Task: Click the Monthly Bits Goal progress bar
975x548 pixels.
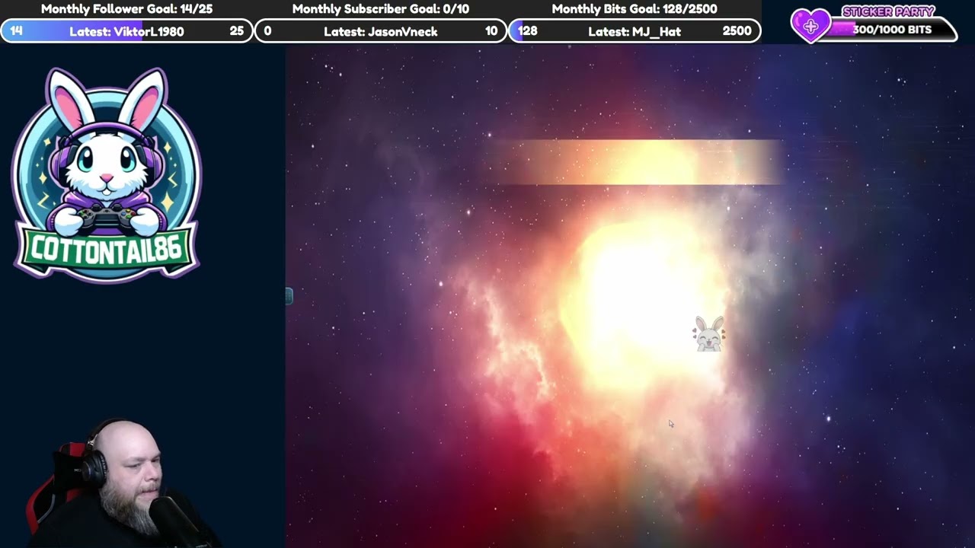Action: click(635, 31)
